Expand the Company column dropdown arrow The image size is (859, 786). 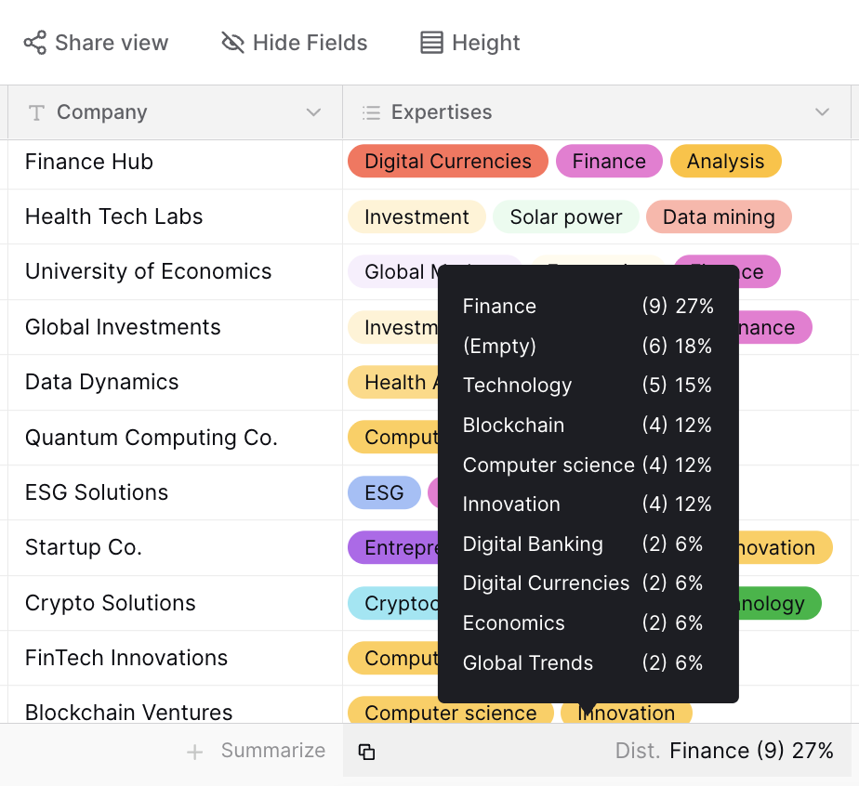[313, 113]
